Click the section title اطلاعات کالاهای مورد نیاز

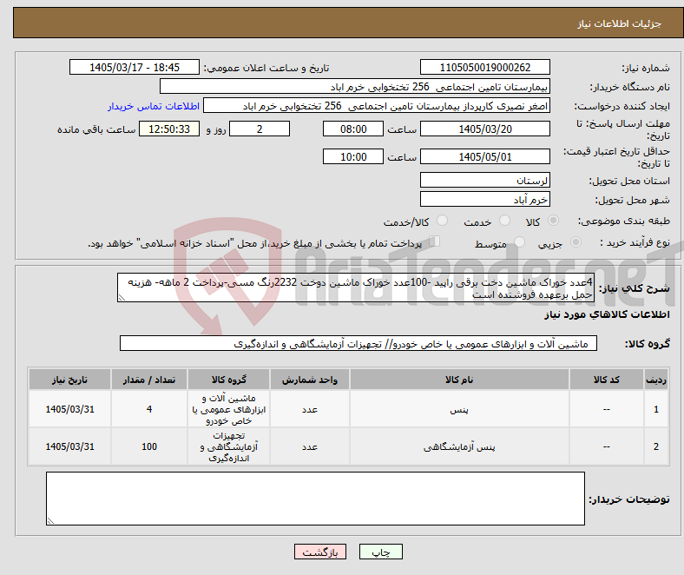tap(607, 314)
